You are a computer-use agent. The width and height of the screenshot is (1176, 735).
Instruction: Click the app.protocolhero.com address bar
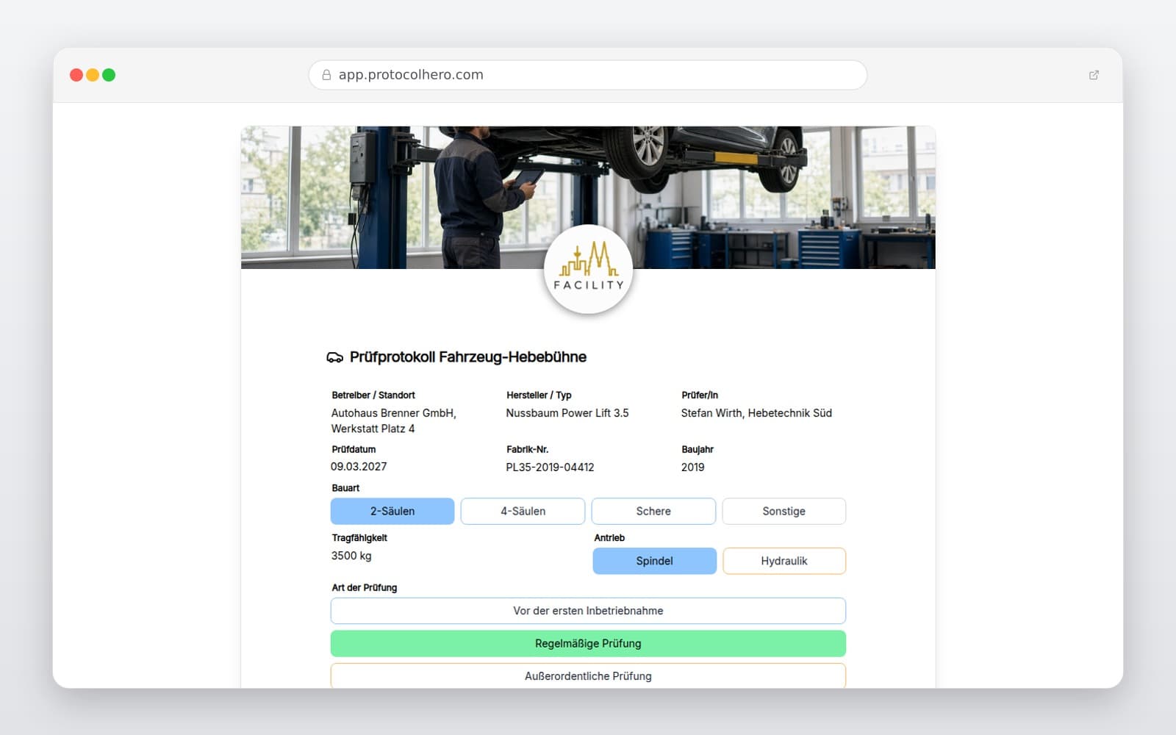(588, 75)
